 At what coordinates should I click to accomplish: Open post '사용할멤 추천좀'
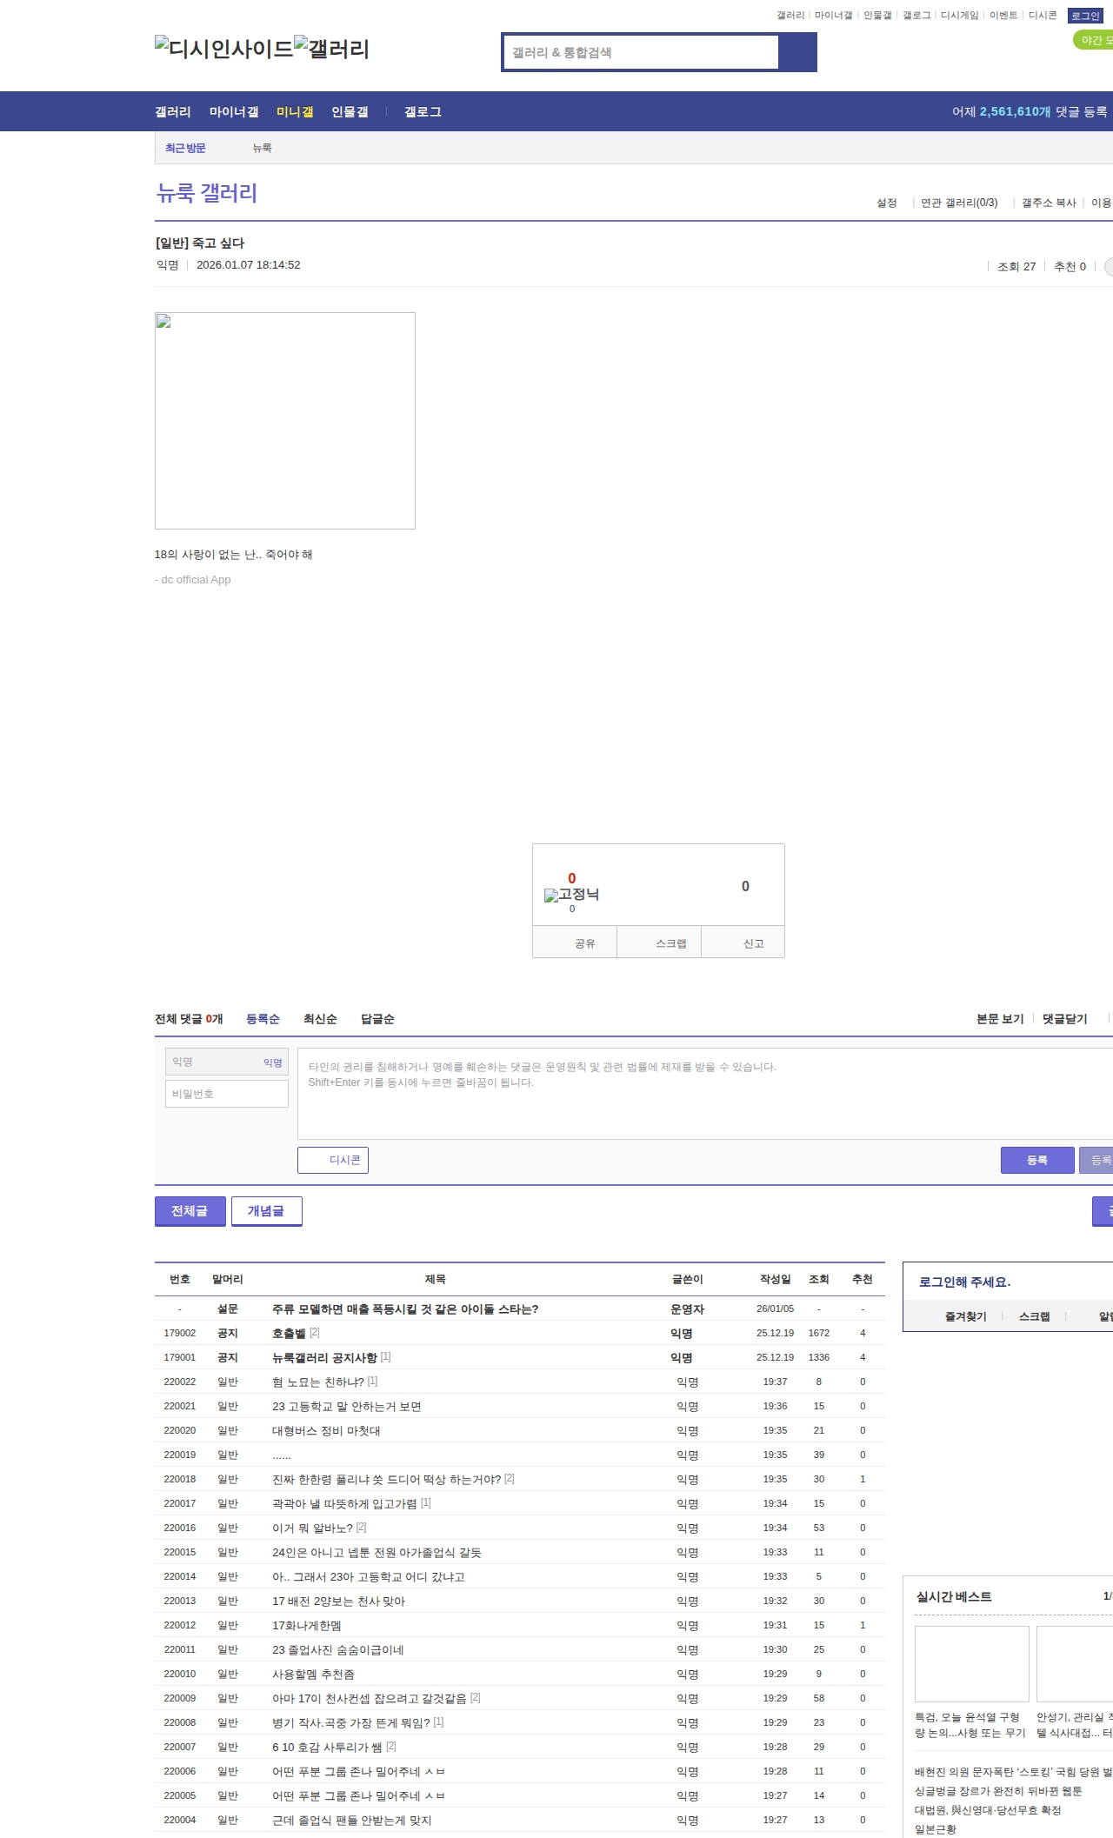tap(313, 1674)
